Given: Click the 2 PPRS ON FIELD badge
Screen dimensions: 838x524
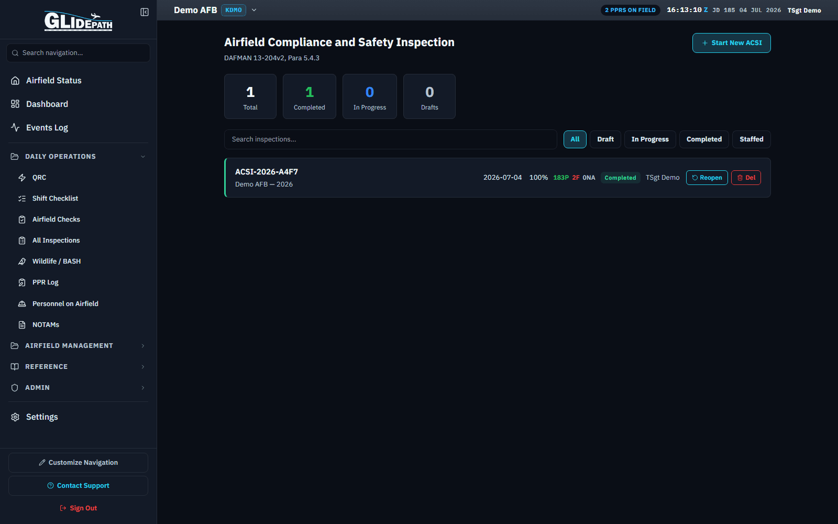Looking at the screenshot, I should coord(631,10).
